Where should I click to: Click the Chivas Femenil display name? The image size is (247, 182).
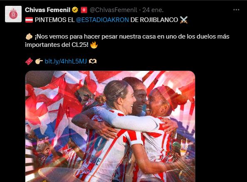[x=47, y=10]
